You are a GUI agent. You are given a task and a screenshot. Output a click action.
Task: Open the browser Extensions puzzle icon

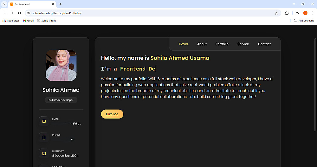point(287,13)
